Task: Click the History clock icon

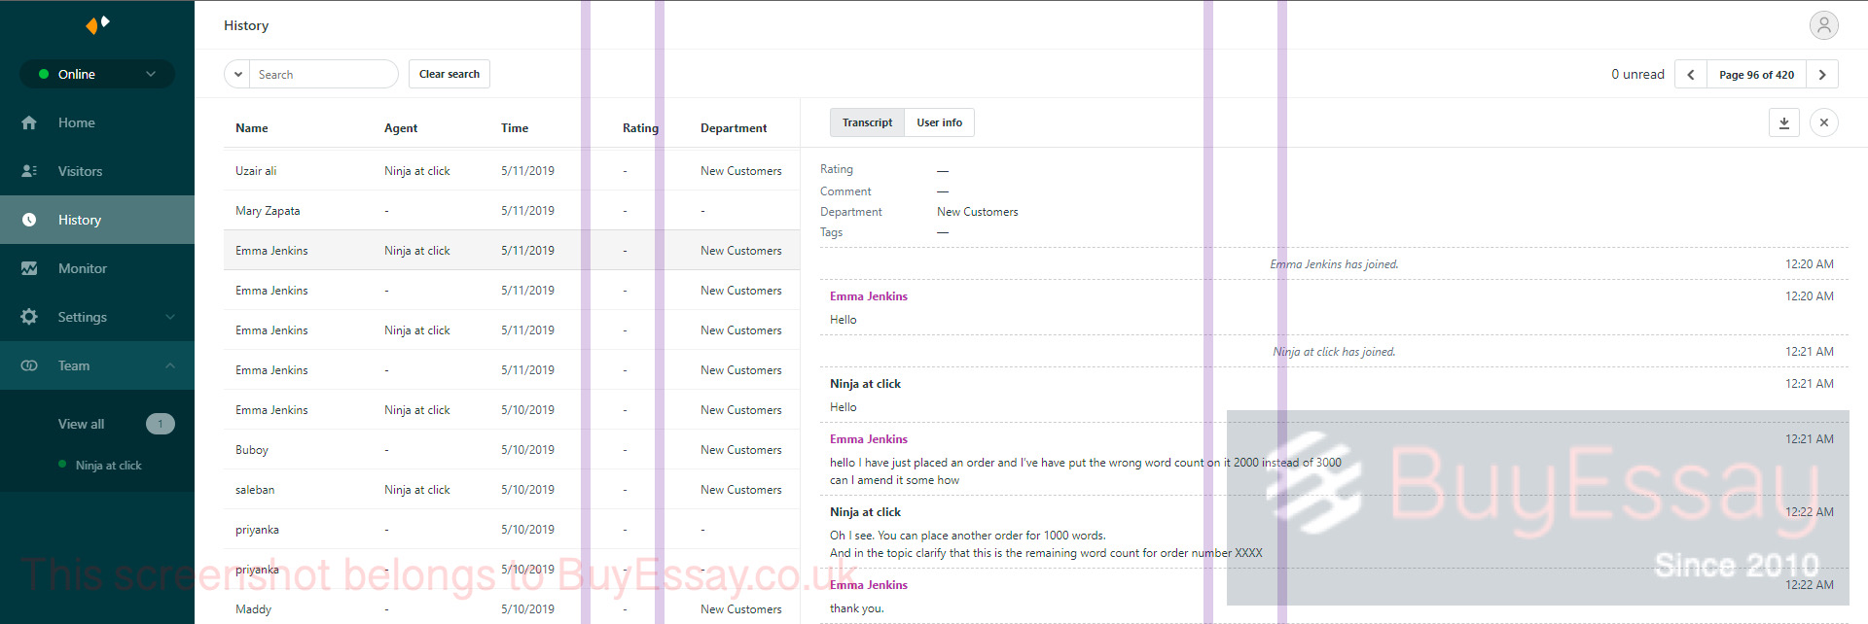Action: click(29, 220)
